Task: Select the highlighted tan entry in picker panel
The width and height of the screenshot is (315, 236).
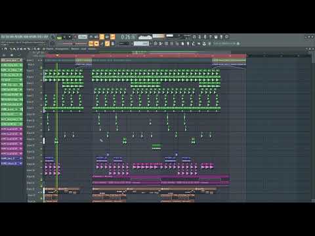Action: click(x=12, y=60)
